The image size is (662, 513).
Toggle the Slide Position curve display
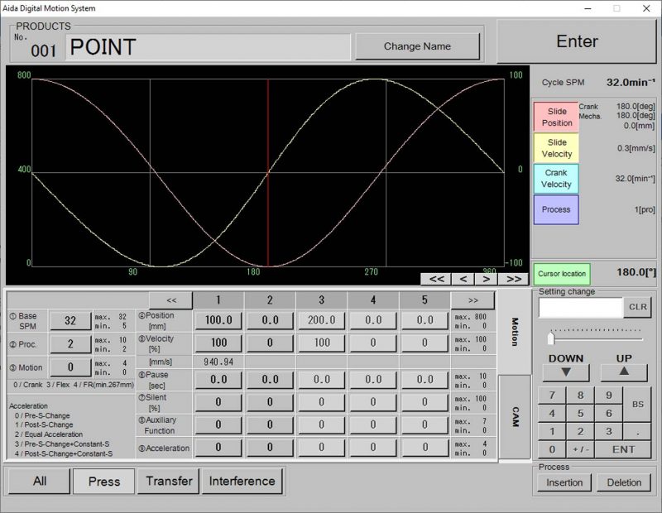point(556,117)
